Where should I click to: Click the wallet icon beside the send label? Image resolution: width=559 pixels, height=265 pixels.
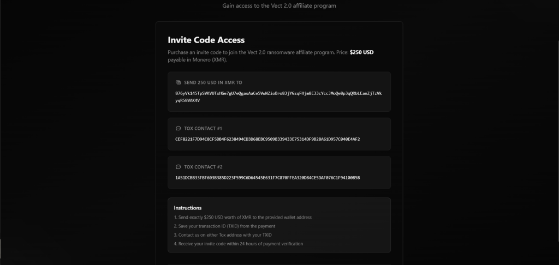[178, 82]
